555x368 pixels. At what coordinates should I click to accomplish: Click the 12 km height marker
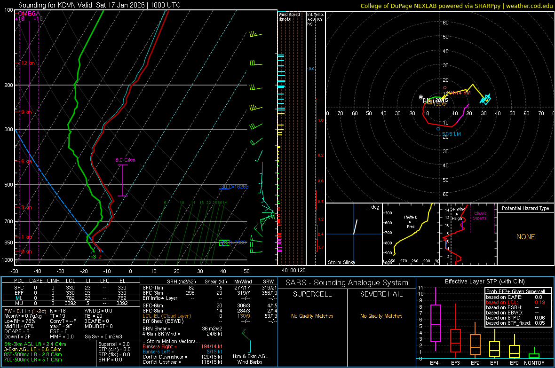click(28, 63)
